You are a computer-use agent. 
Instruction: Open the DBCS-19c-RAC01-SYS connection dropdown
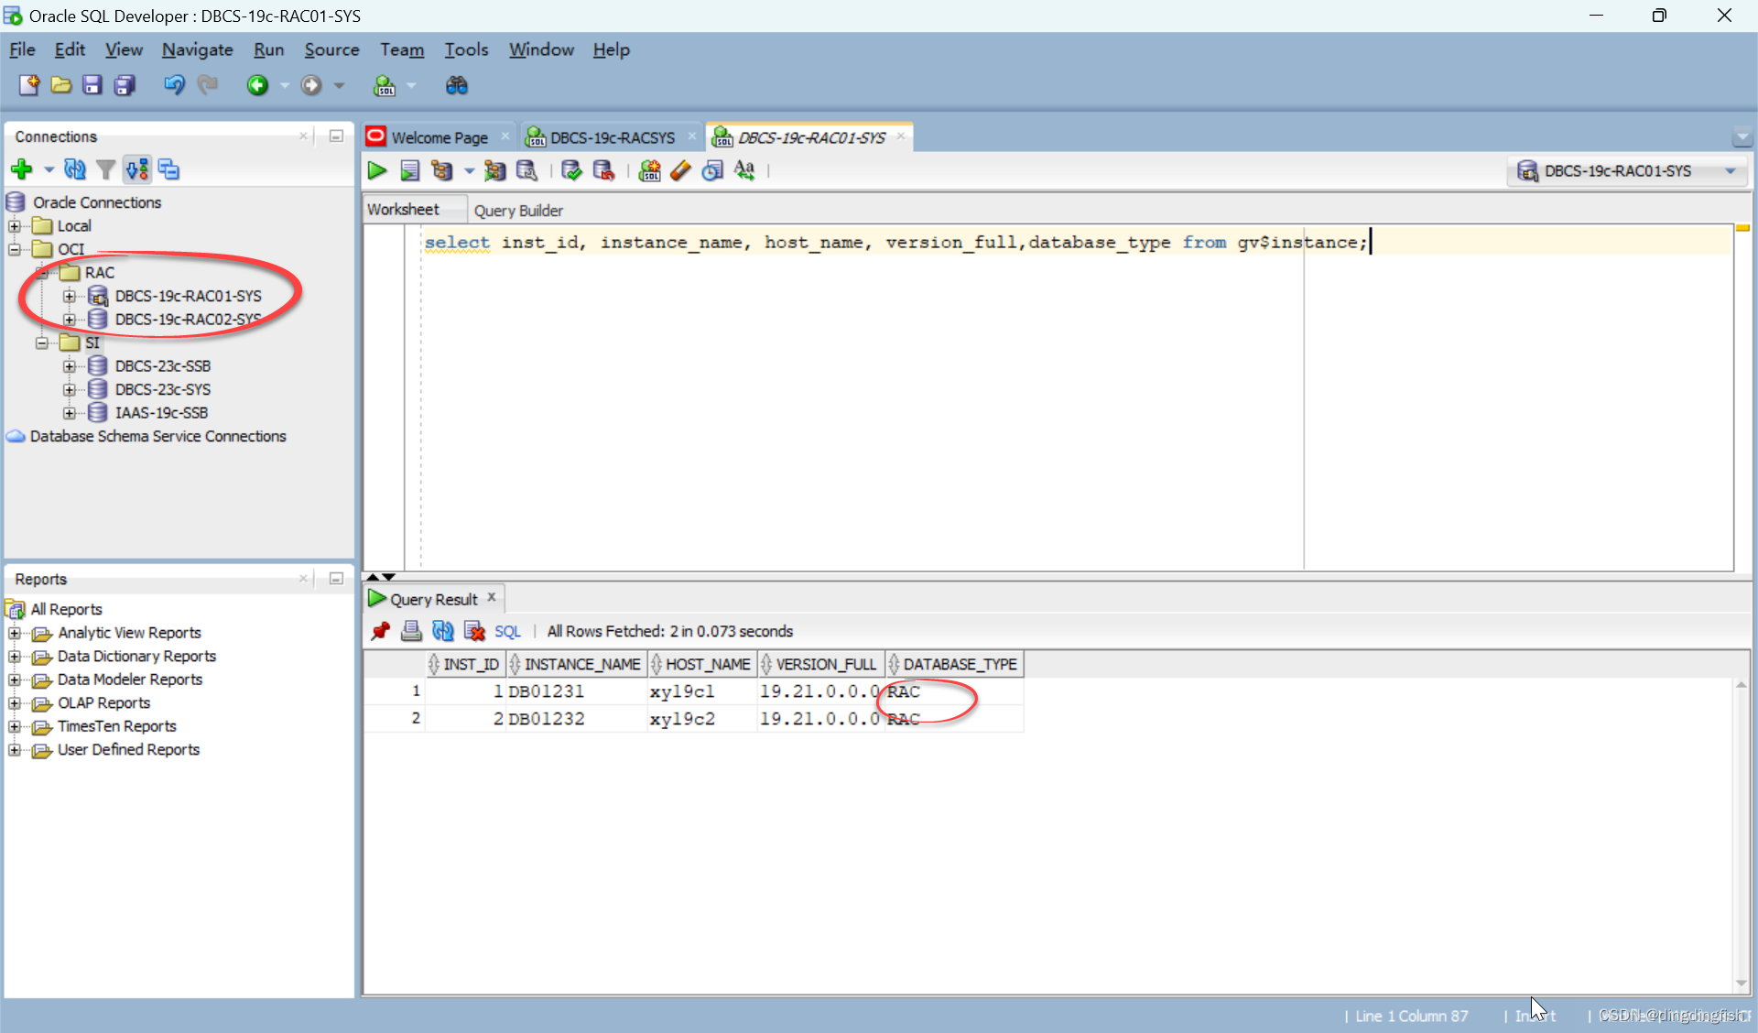1734,171
